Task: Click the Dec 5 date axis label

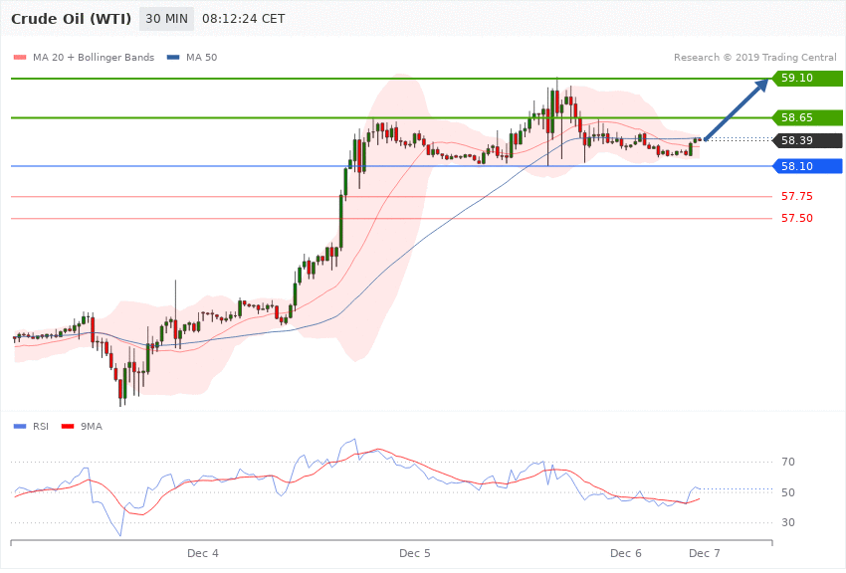Action: 415,553
